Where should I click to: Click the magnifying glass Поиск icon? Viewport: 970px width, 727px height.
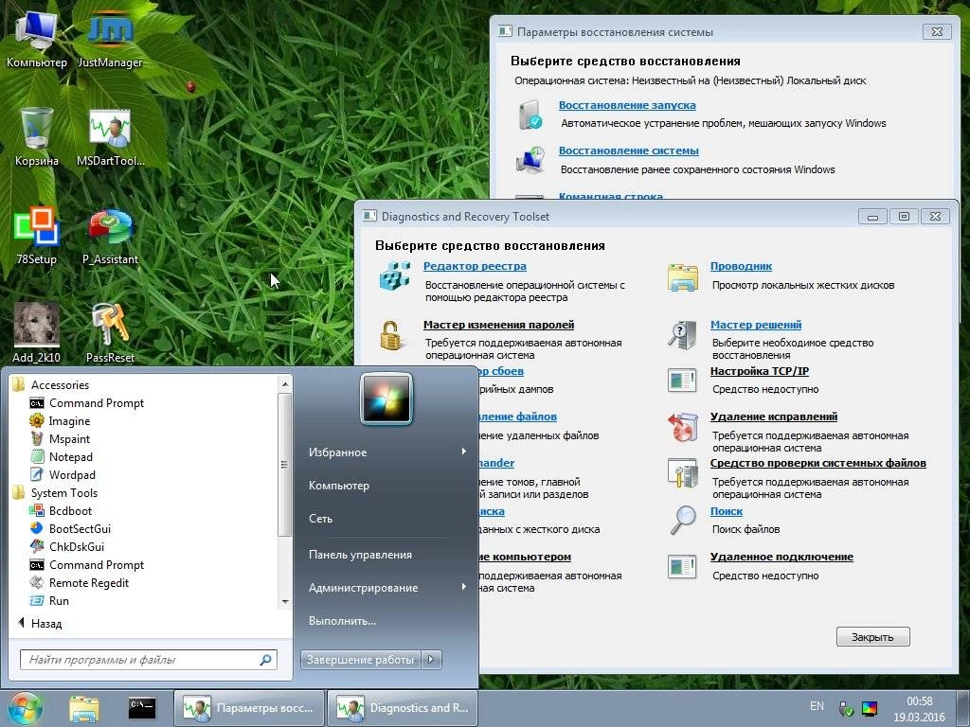683,521
